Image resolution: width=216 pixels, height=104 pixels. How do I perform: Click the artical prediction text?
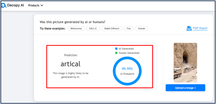click(71, 64)
